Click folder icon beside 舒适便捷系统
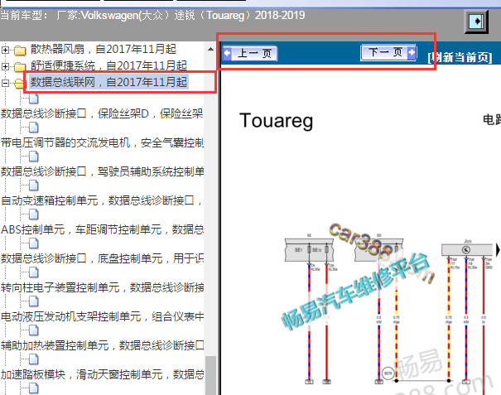This screenshot has height=395, width=501. pos(20,66)
